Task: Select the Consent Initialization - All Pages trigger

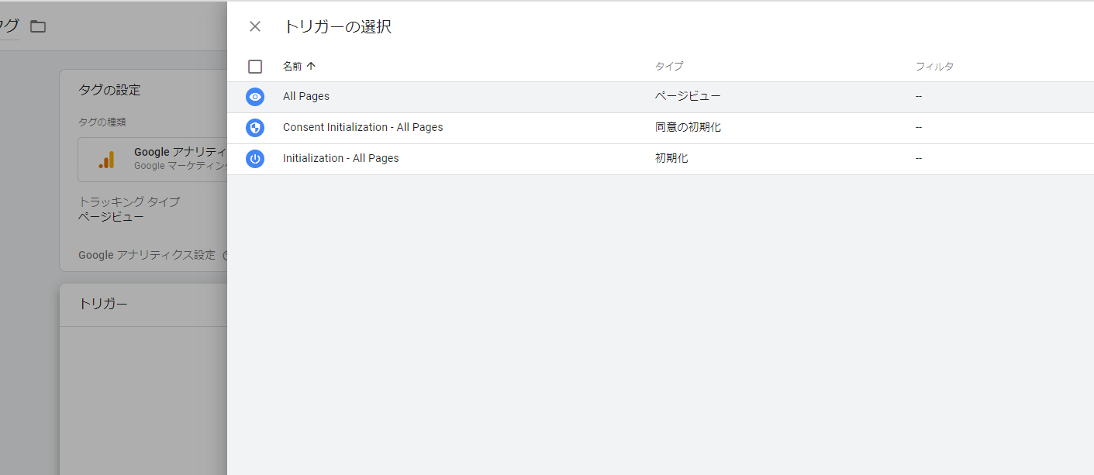Action: pyautogui.click(x=363, y=127)
